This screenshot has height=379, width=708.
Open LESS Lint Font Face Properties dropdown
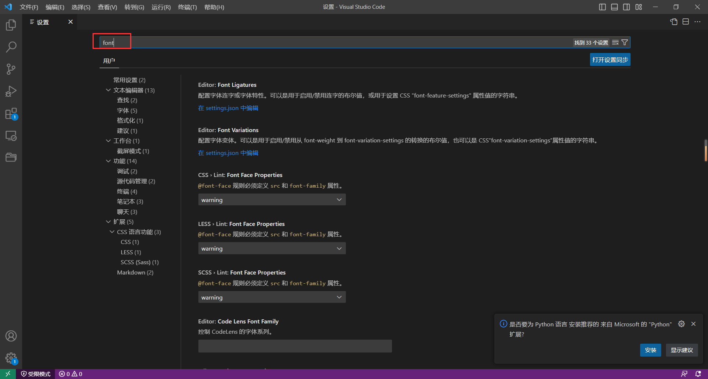pyautogui.click(x=272, y=248)
